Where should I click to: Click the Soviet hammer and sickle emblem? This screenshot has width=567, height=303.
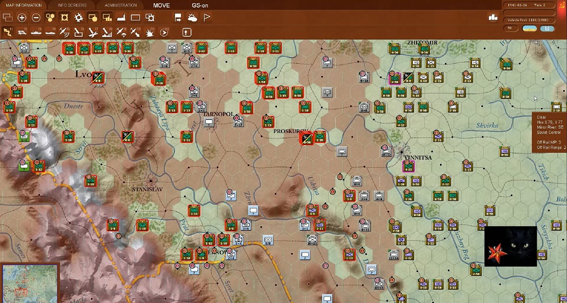click(x=562, y=5)
